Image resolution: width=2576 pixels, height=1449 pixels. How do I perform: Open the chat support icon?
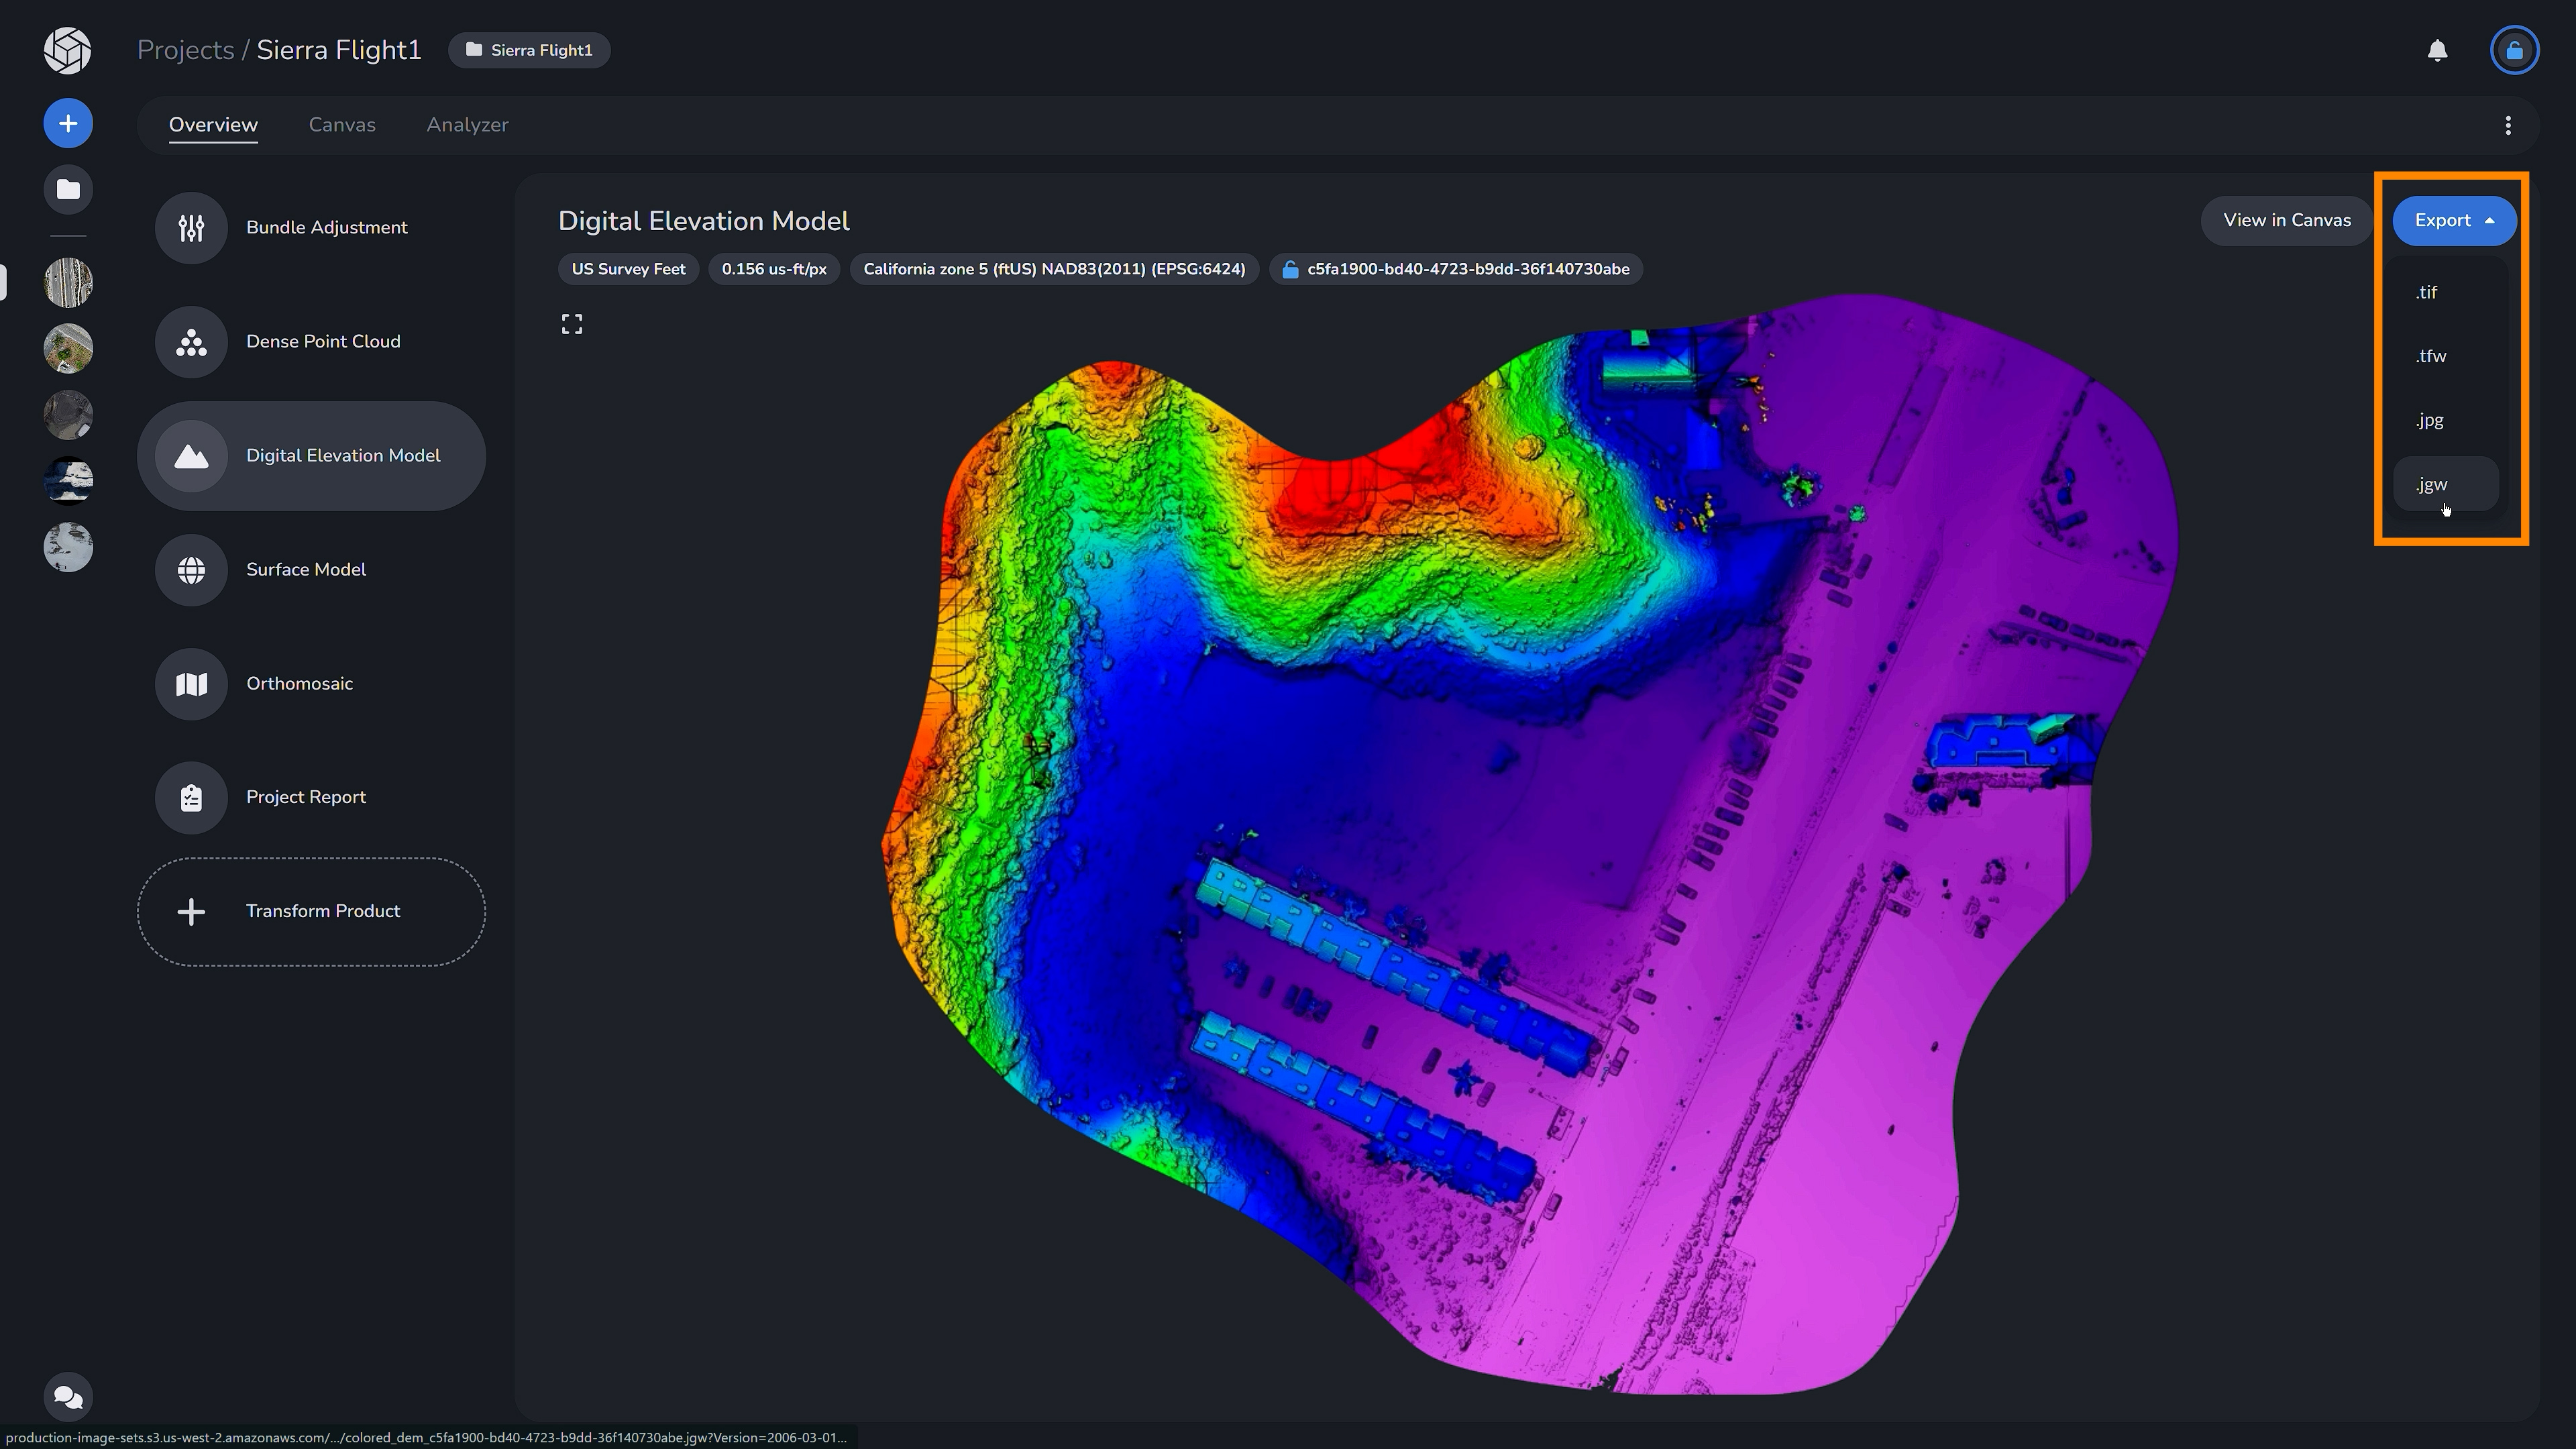coord(68,1397)
